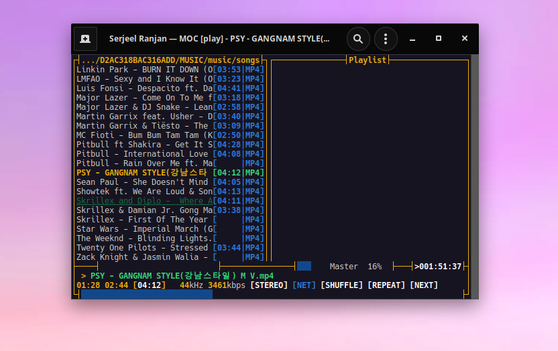Adjust the Master volume bar
558x351 pixels.
(304, 266)
